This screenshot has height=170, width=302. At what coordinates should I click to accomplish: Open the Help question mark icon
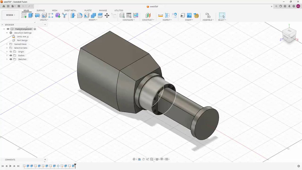coord(294,6)
